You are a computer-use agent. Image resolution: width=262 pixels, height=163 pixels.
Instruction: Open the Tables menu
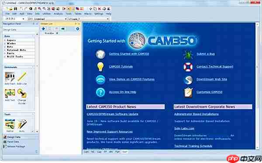point(78,14)
